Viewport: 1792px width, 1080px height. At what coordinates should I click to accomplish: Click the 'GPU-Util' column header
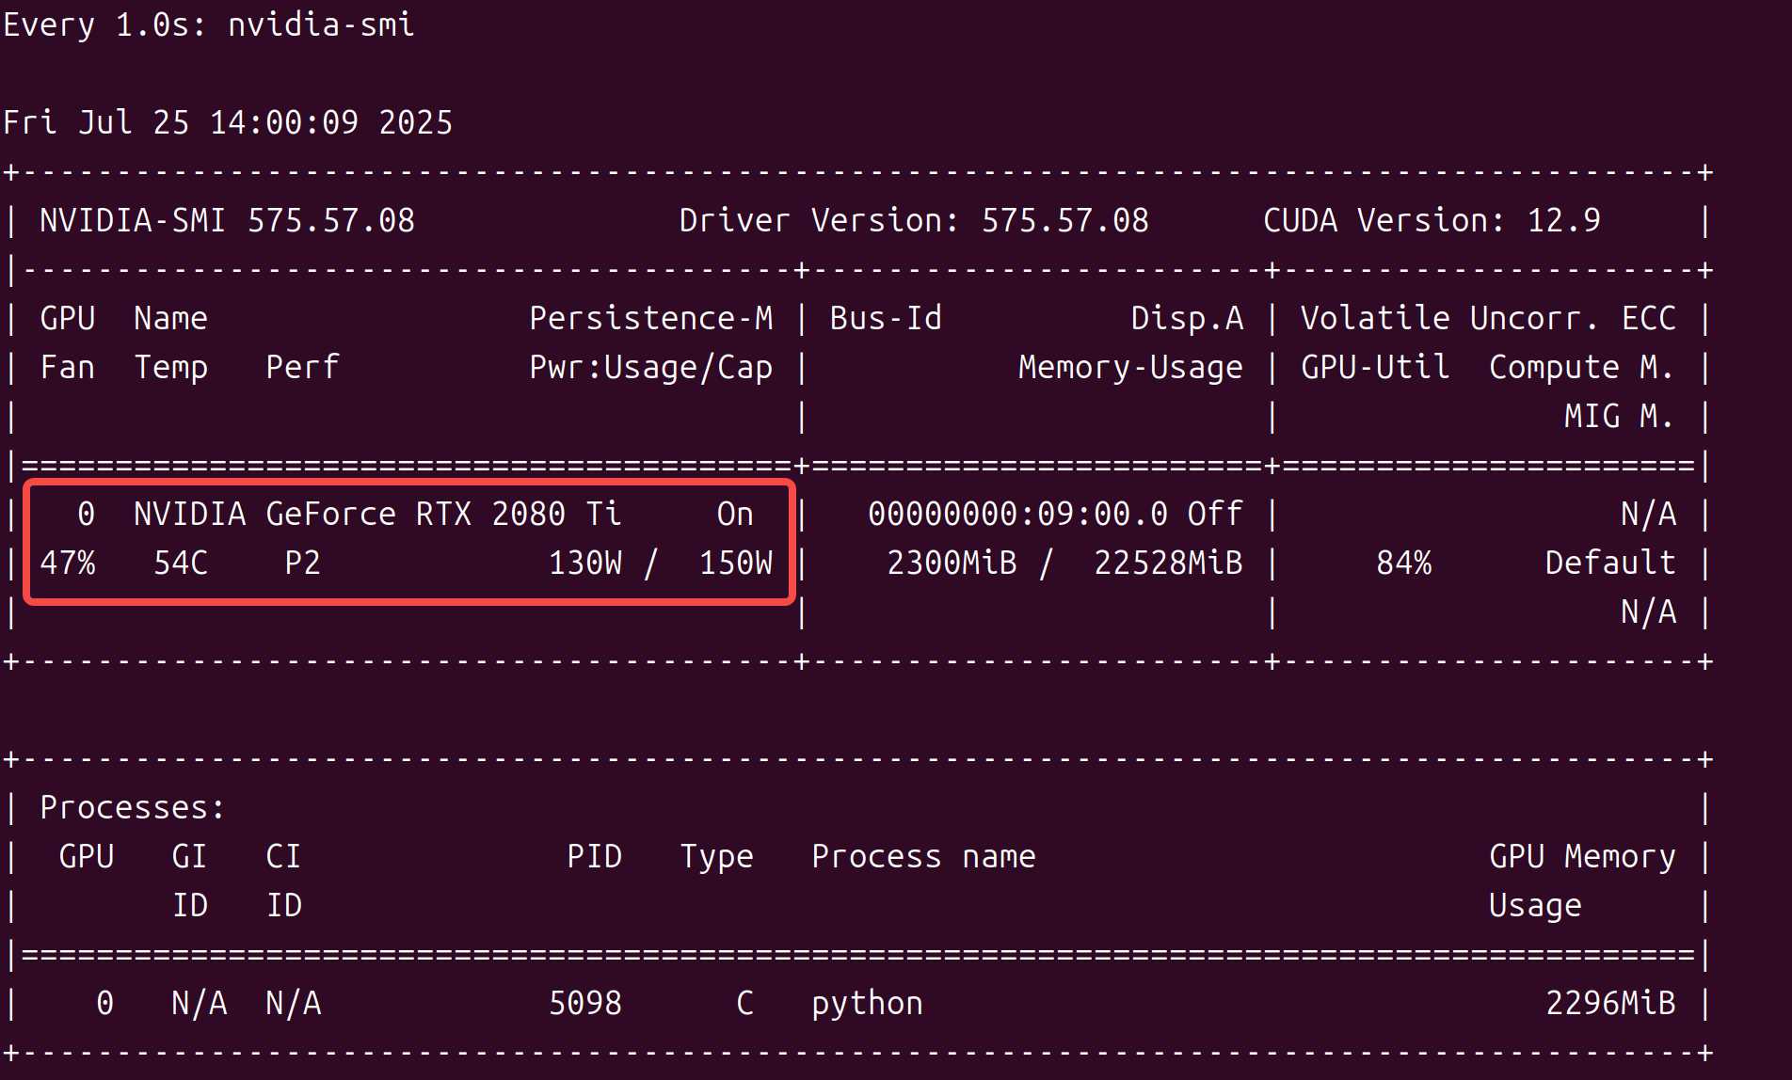(x=1375, y=367)
